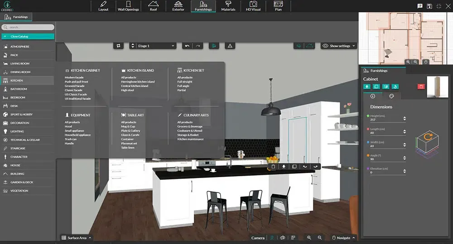Image resolution: width=453 pixels, height=244 pixels.
Task: Expand the Surface Area menu
Action: coord(76,238)
